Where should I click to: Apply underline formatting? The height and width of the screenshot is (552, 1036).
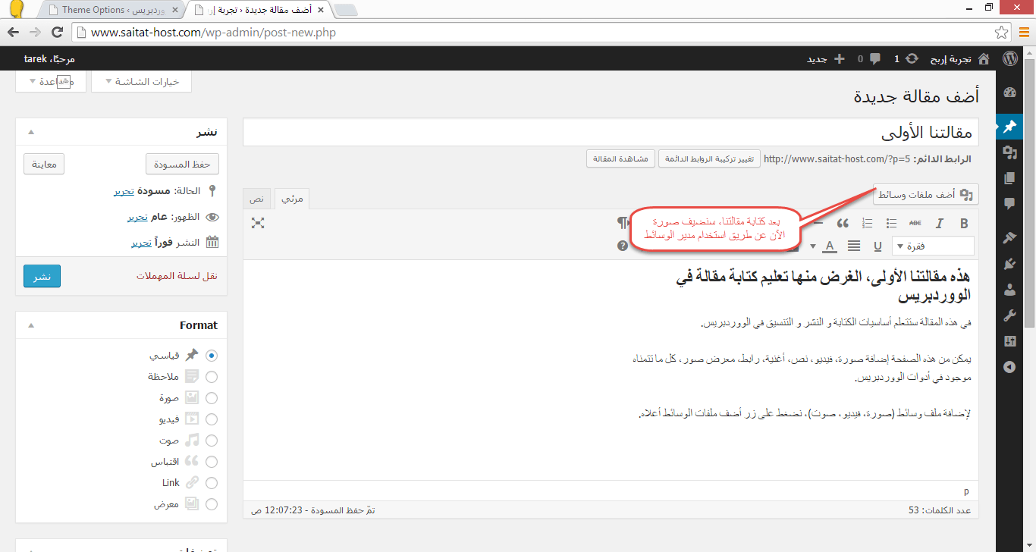(x=878, y=246)
